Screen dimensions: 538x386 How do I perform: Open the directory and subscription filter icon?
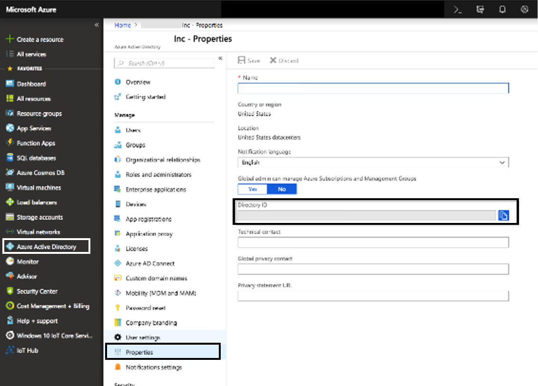[x=480, y=10]
